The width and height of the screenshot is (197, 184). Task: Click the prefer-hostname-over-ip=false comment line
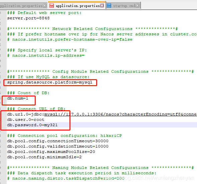click(x=70, y=39)
